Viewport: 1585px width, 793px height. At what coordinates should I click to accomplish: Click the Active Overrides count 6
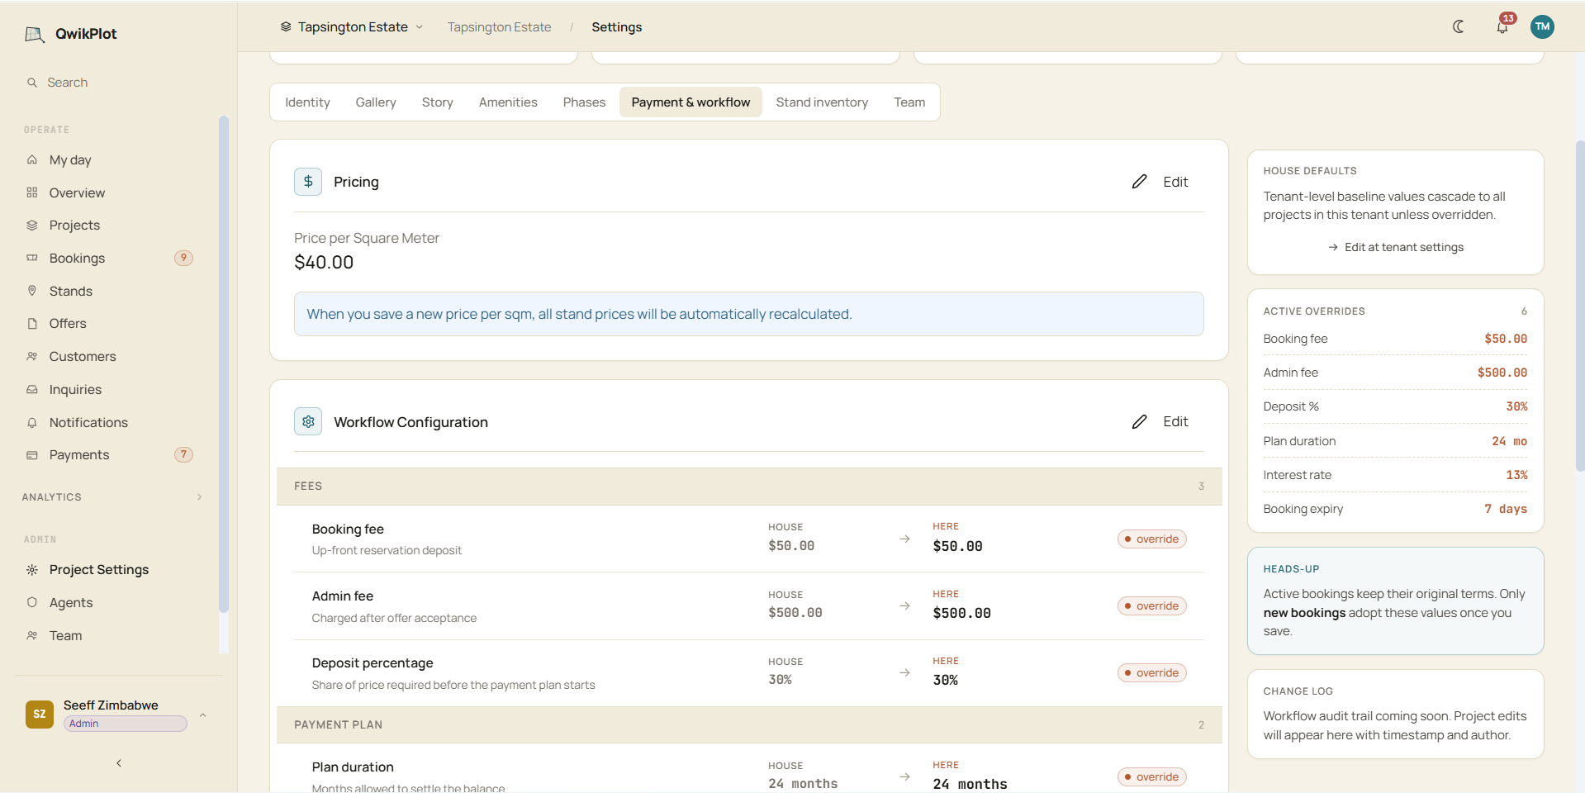click(x=1524, y=311)
